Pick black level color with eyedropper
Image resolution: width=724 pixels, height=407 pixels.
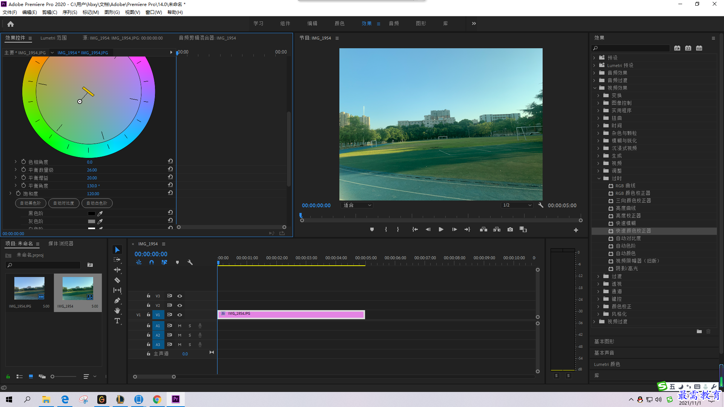pyautogui.click(x=100, y=214)
